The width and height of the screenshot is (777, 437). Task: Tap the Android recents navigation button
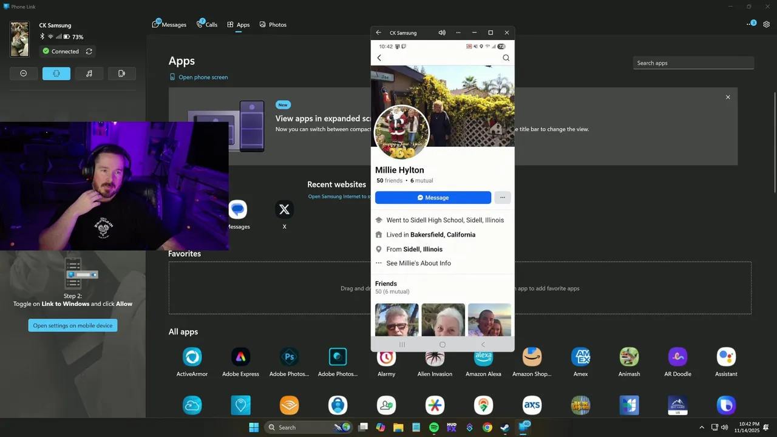[402, 344]
